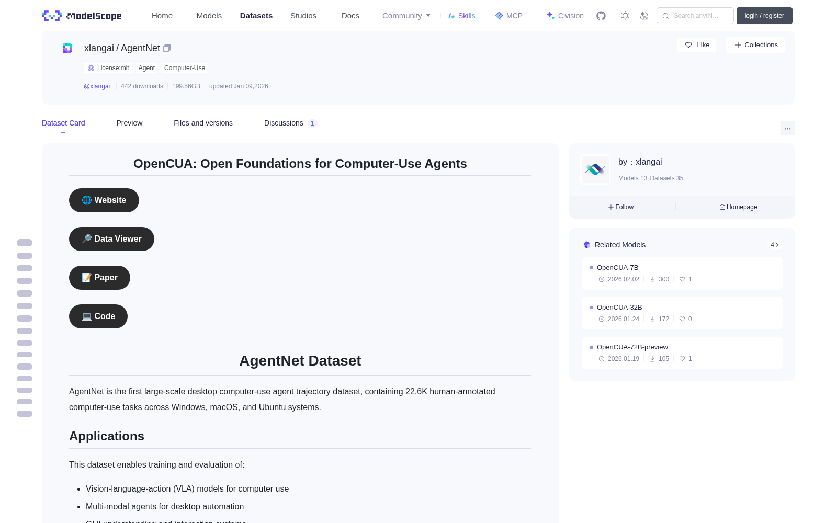This screenshot has height=523, width=837.
Task: Open the OpenCUA-32B model
Action: (x=619, y=307)
